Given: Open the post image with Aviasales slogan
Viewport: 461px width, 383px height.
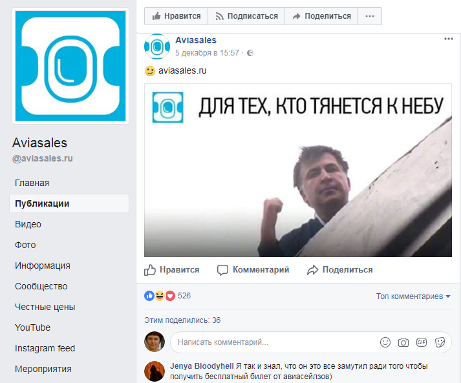Looking at the screenshot, I should [x=298, y=171].
